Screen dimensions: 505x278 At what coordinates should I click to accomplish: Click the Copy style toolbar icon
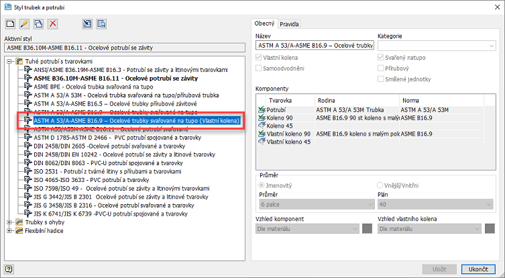39,24
